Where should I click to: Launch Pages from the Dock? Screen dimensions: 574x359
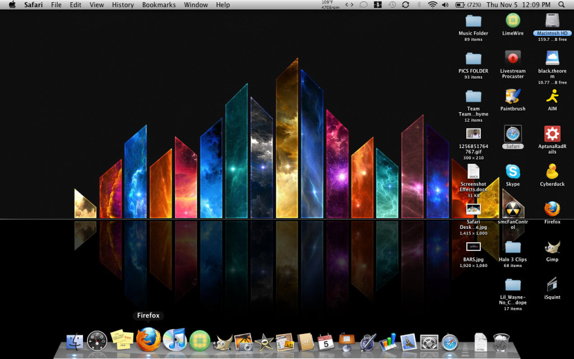[367, 342]
